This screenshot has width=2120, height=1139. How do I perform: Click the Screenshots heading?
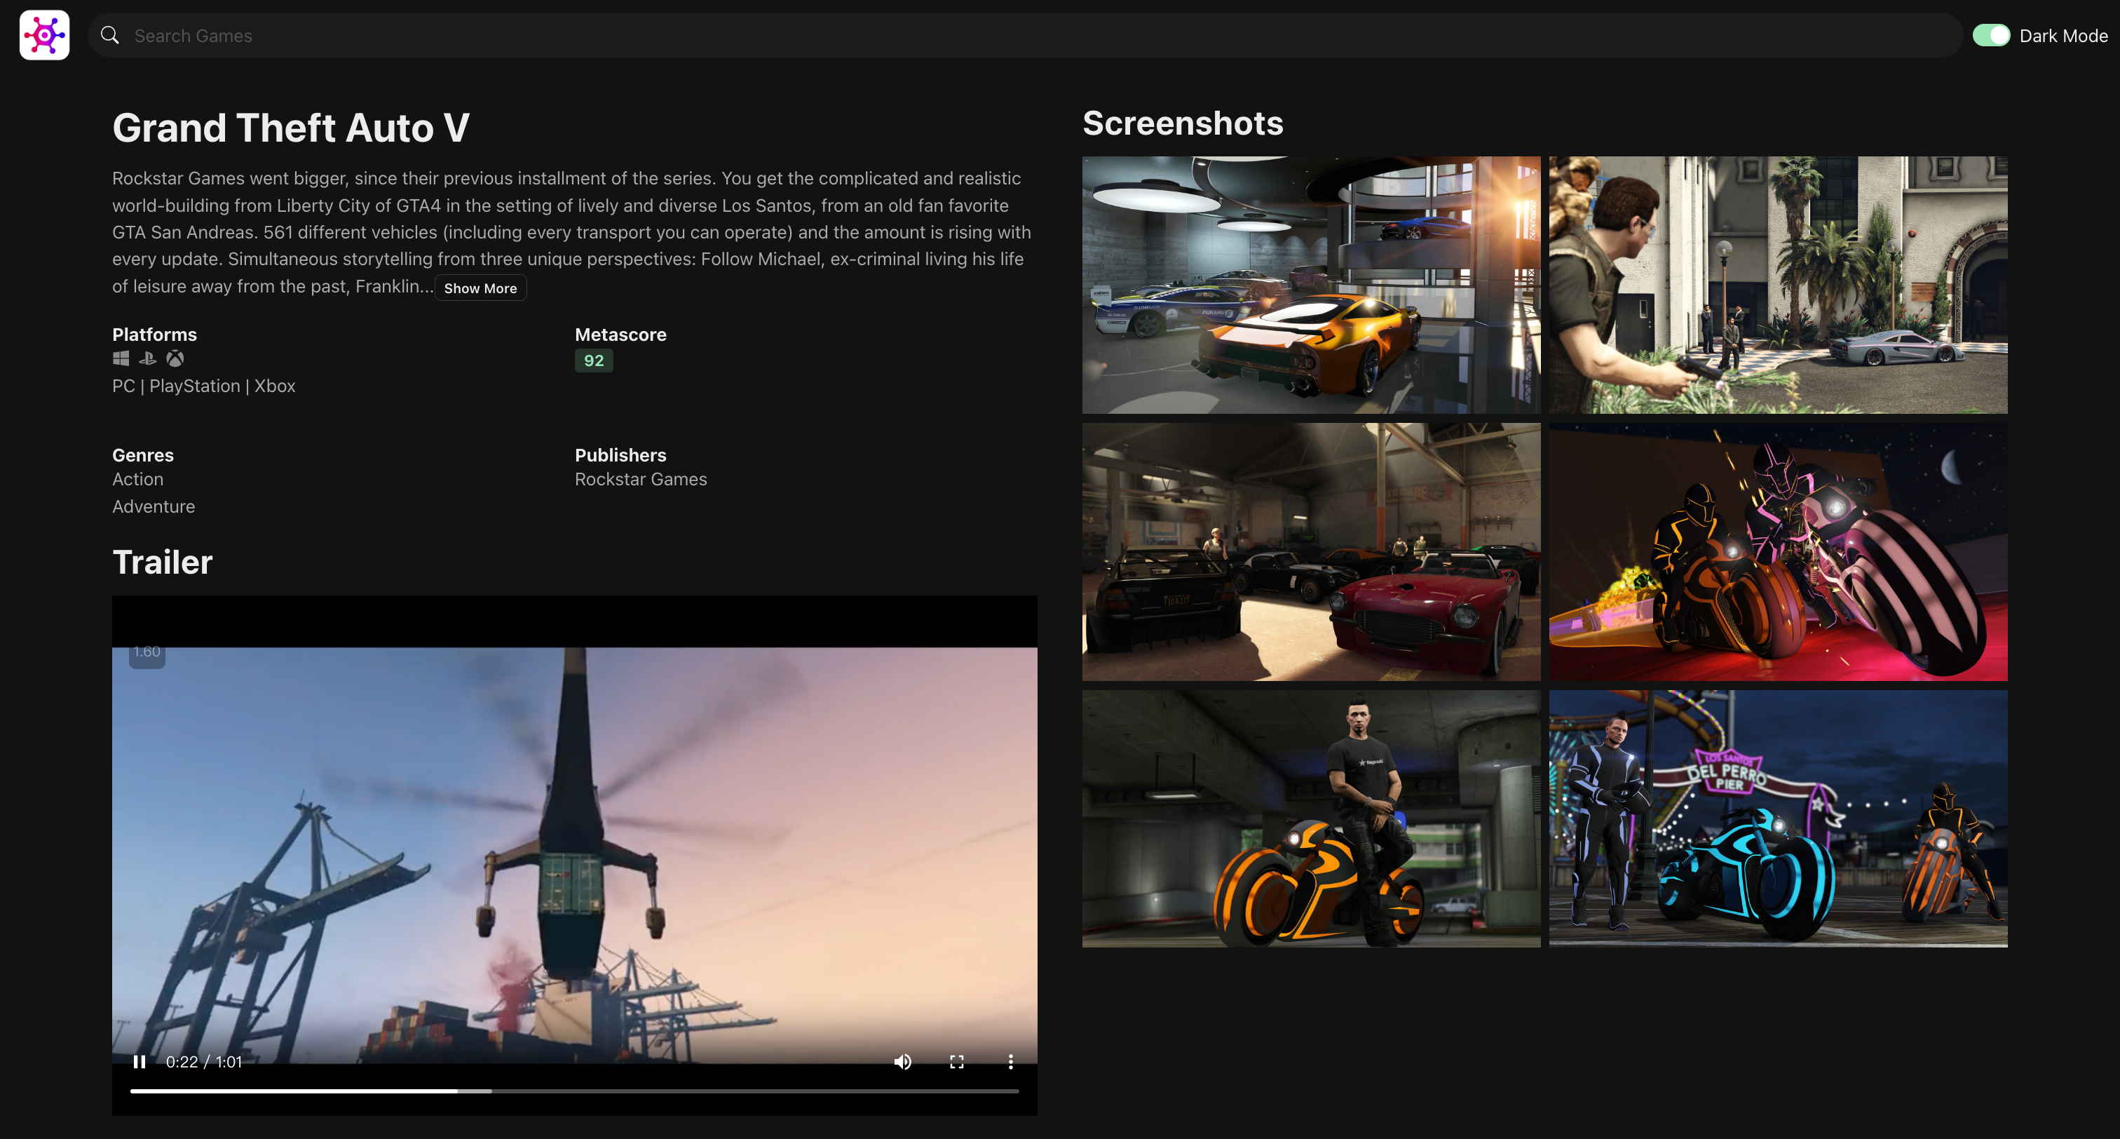[x=1183, y=123]
